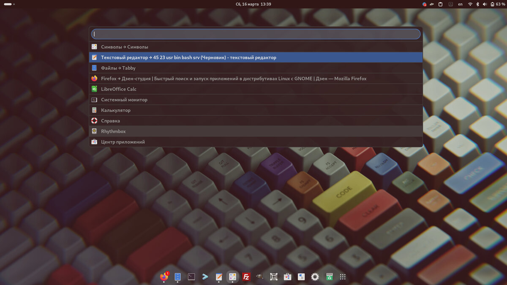Image resolution: width=507 pixels, height=285 pixels.
Task: Select the highlighted 'Текстовый редактор' draft entry
Action: point(256,57)
